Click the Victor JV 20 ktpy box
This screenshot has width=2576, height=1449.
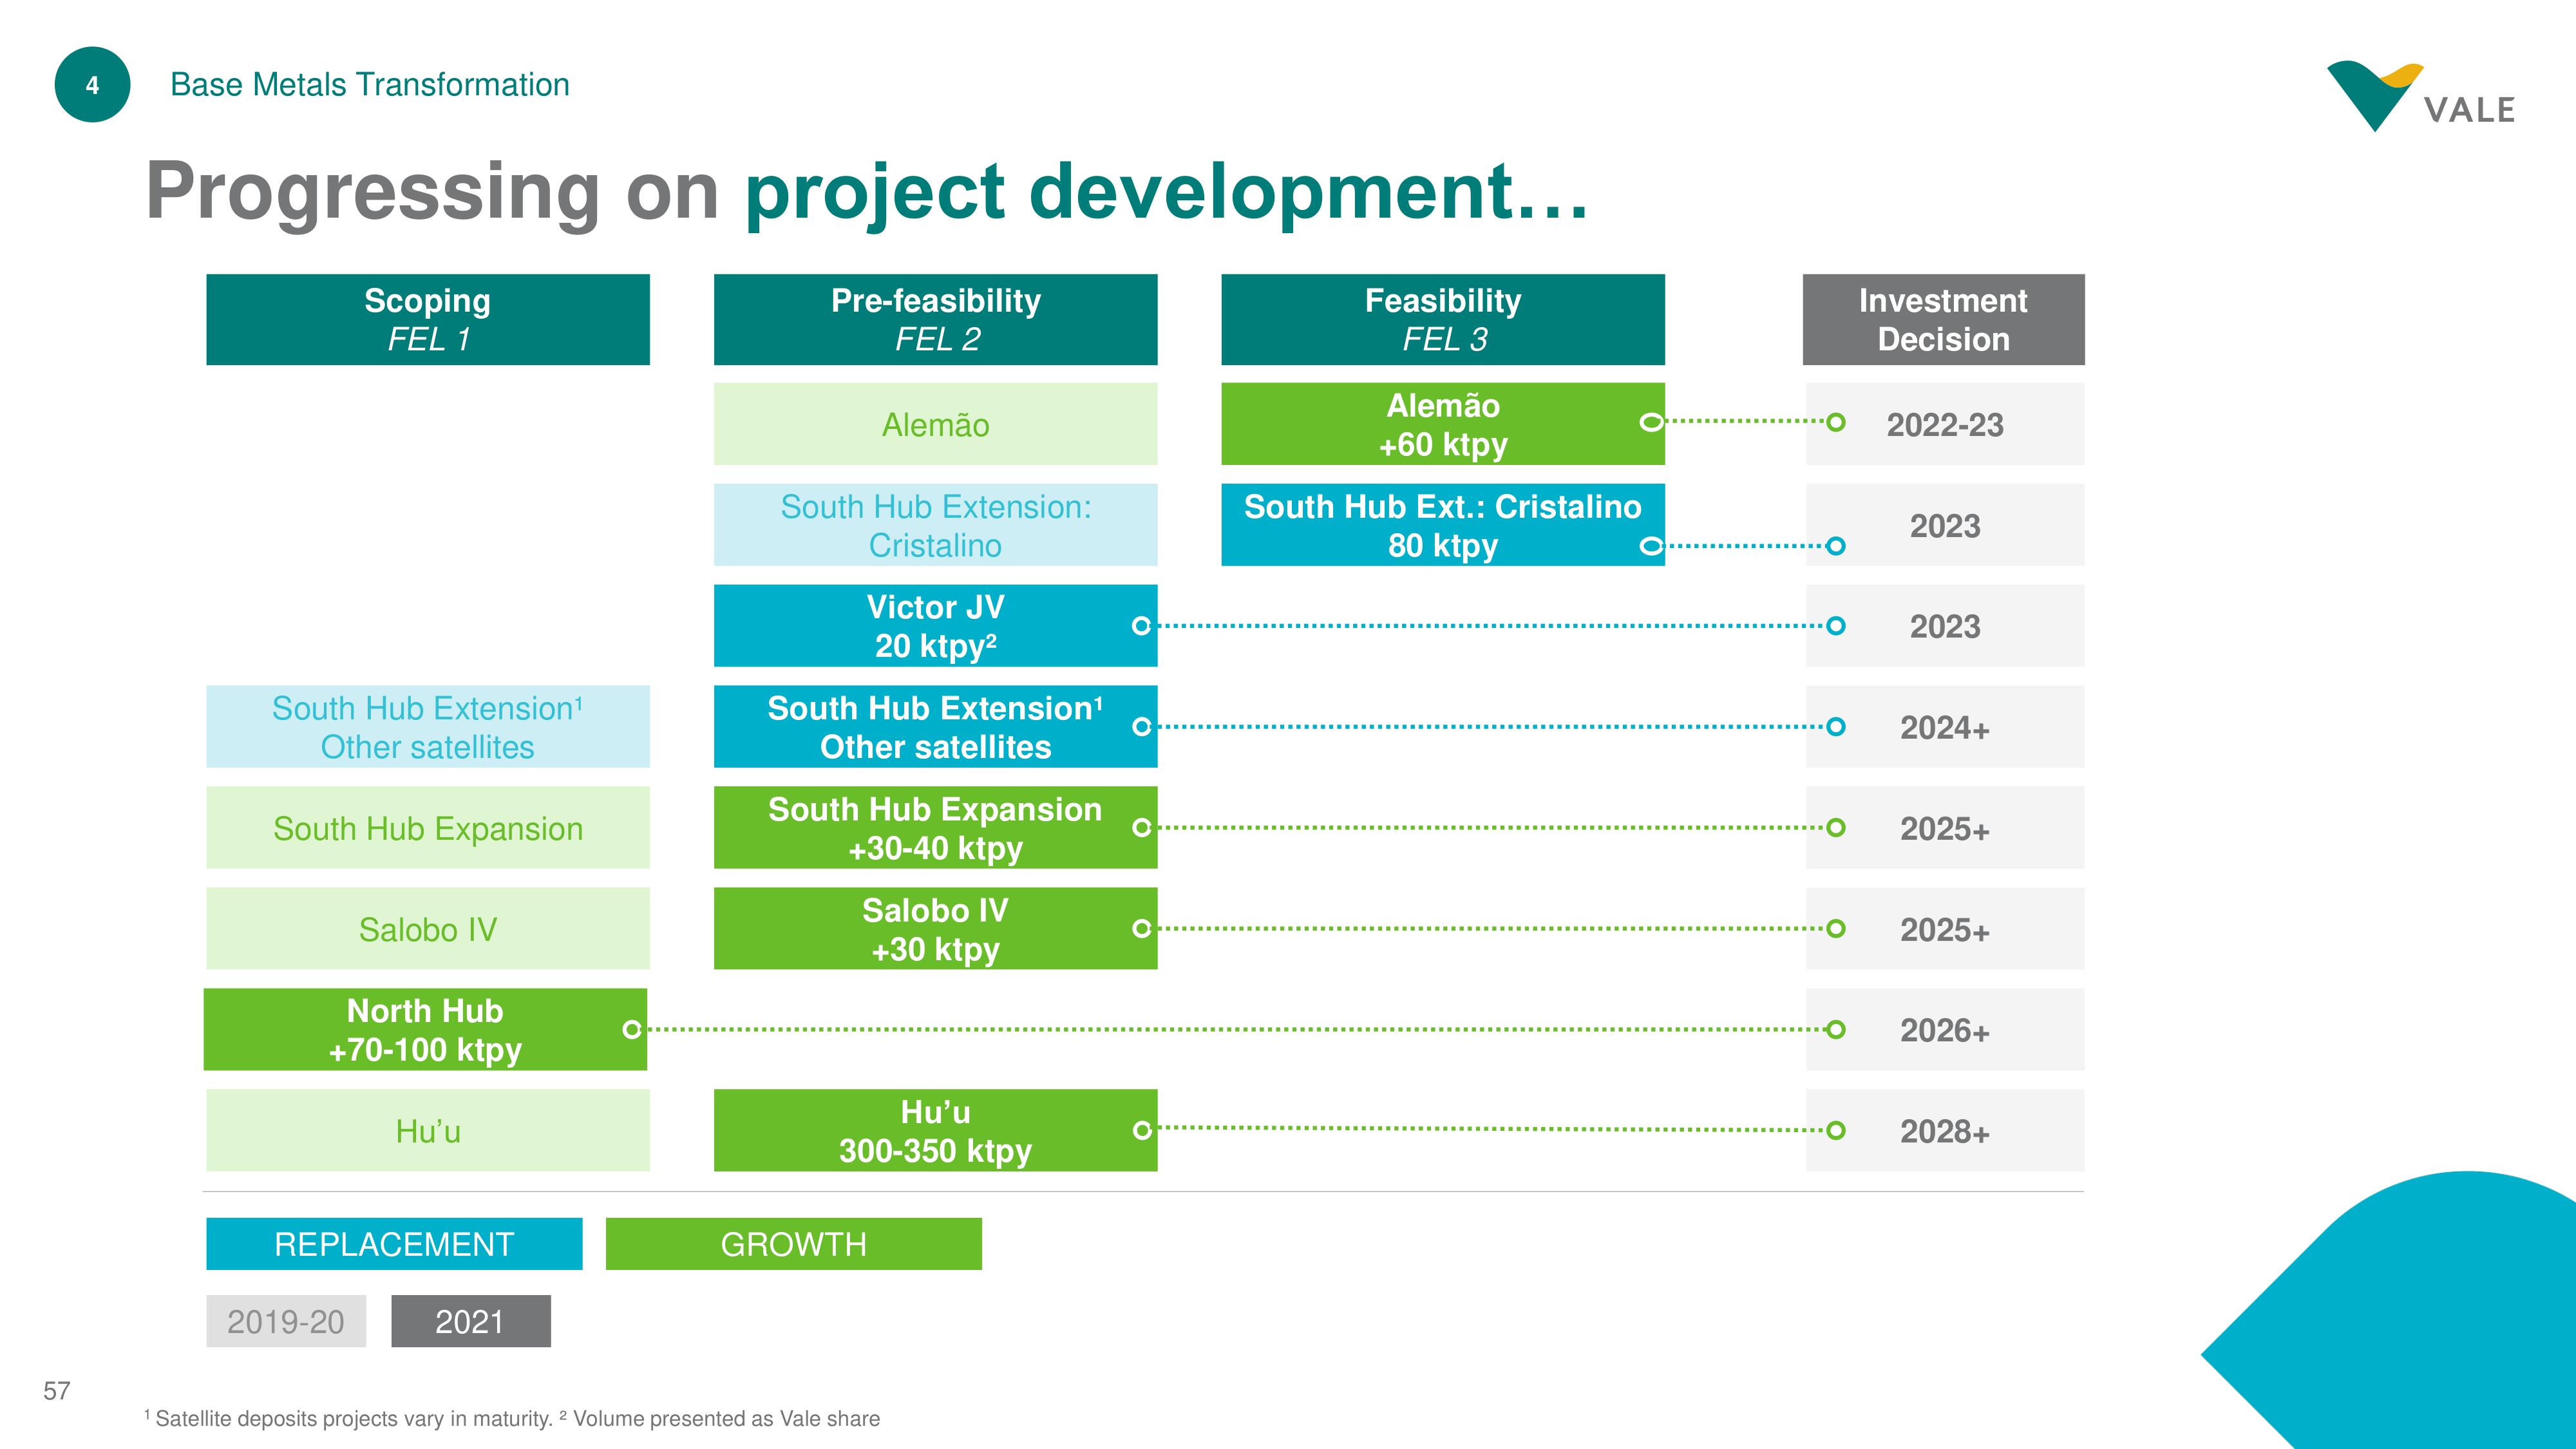pos(935,626)
